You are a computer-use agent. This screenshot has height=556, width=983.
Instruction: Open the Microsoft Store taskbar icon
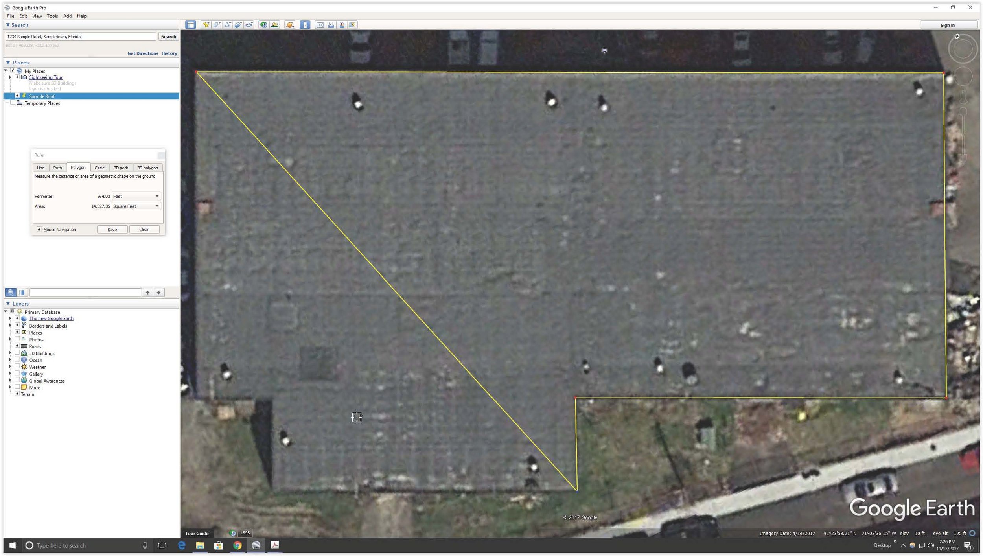pos(219,545)
